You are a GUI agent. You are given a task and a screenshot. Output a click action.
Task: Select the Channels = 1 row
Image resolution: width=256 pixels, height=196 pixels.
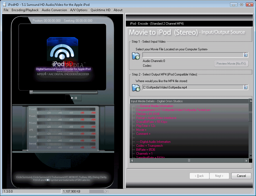click(x=144, y=154)
